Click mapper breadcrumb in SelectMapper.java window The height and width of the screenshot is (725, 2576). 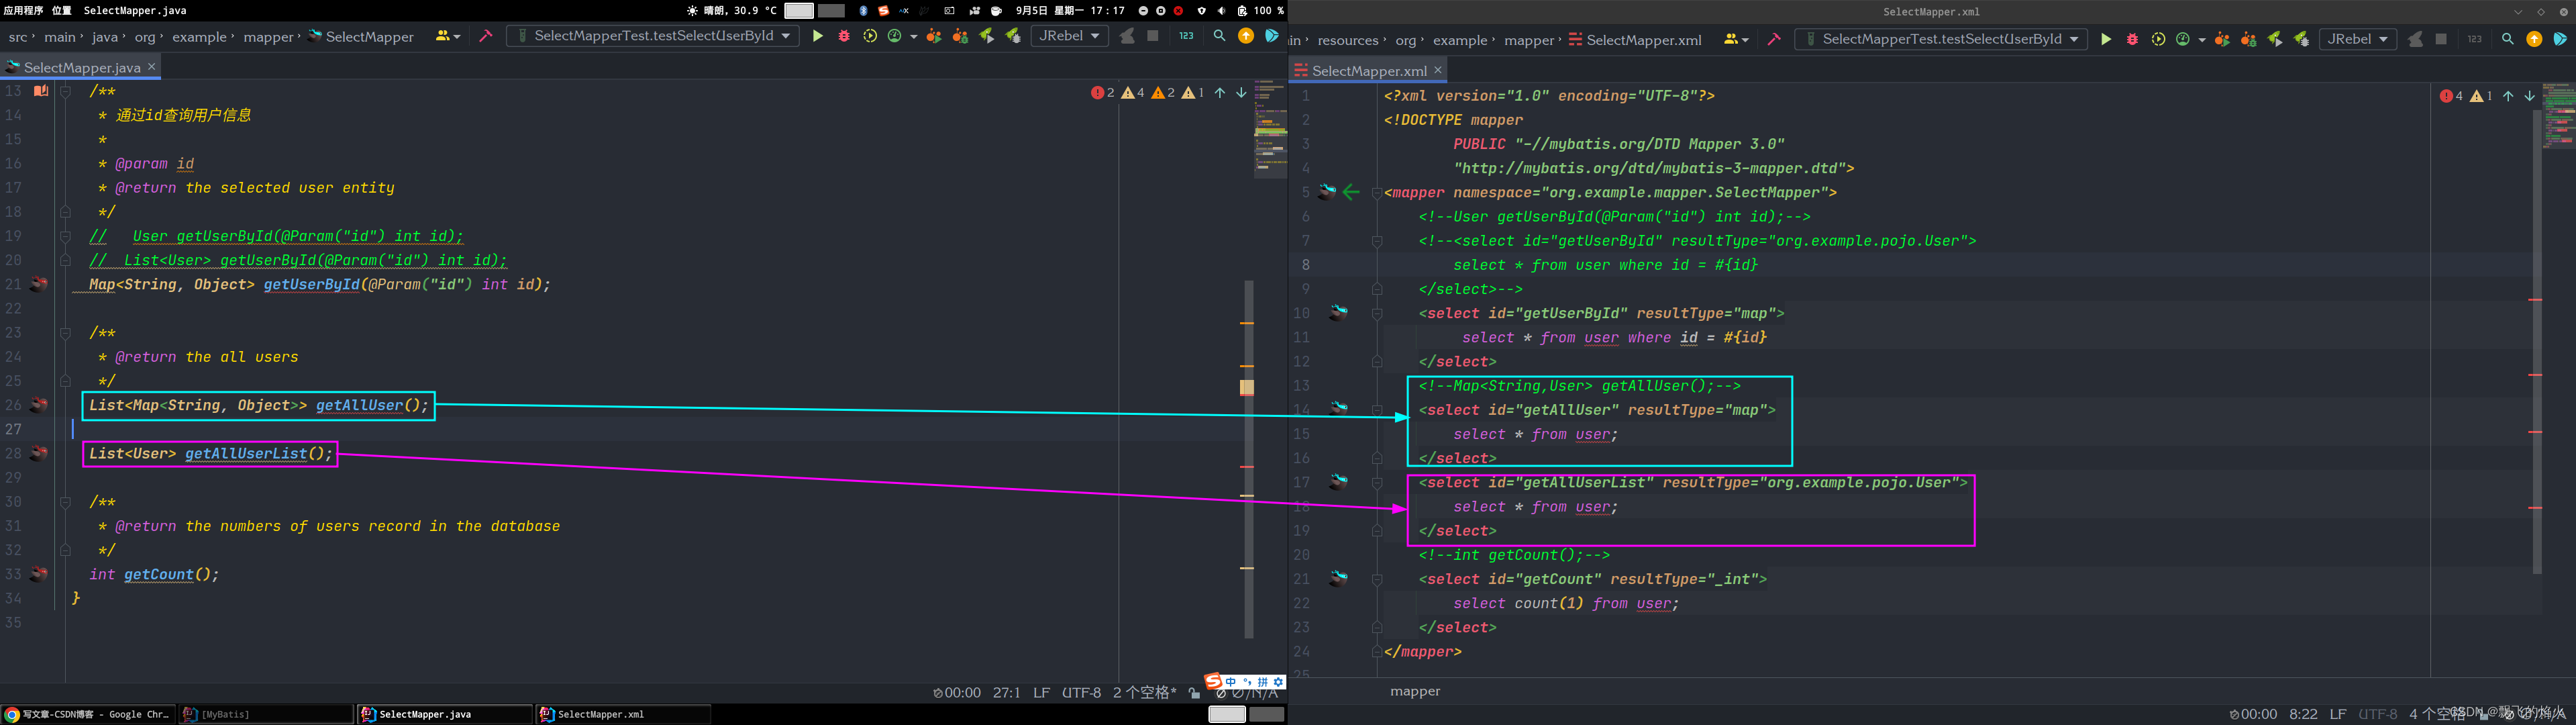click(269, 37)
